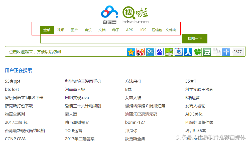This screenshot has width=249, height=142.
Task: Click the Baidu Cloud logo
Action: [109, 14]
